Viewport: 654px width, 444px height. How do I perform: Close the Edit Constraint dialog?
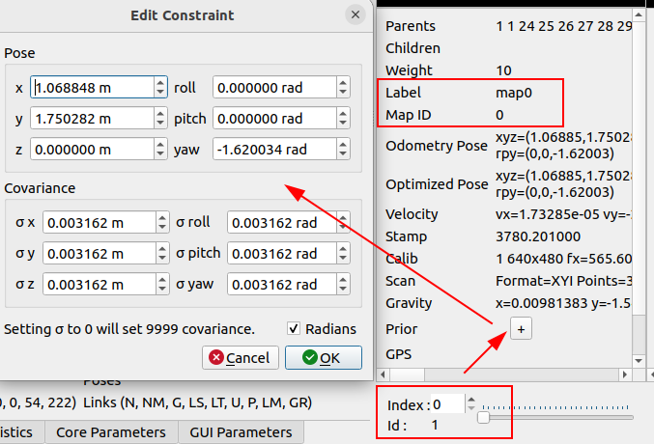click(x=356, y=15)
